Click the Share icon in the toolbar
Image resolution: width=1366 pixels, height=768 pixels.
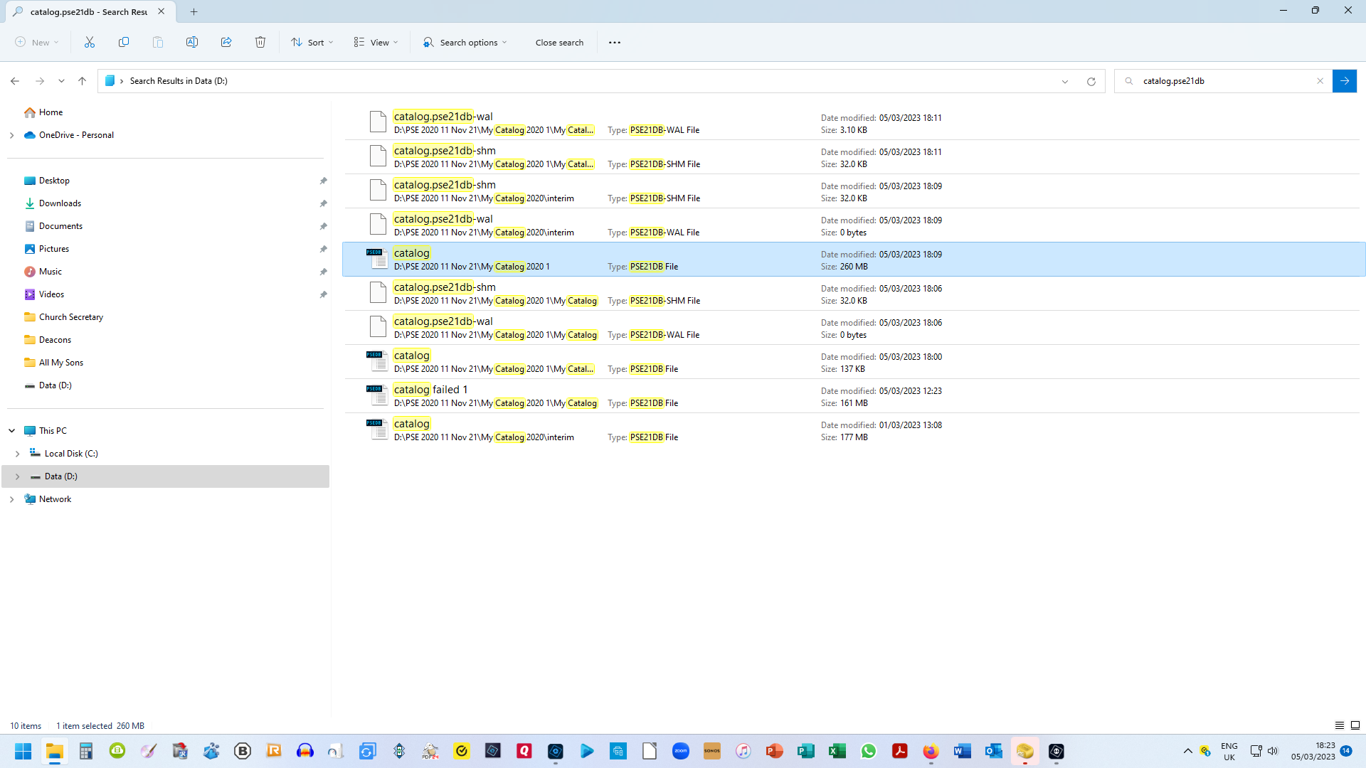click(x=226, y=42)
